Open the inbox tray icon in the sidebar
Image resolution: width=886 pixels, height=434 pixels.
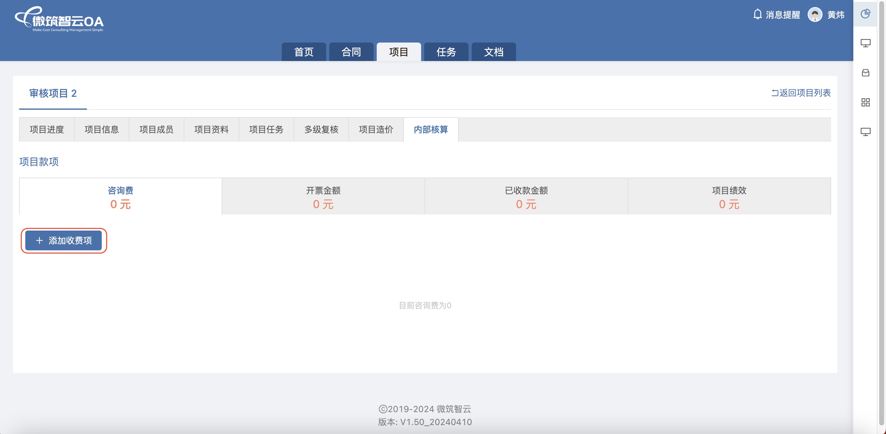pyautogui.click(x=865, y=73)
